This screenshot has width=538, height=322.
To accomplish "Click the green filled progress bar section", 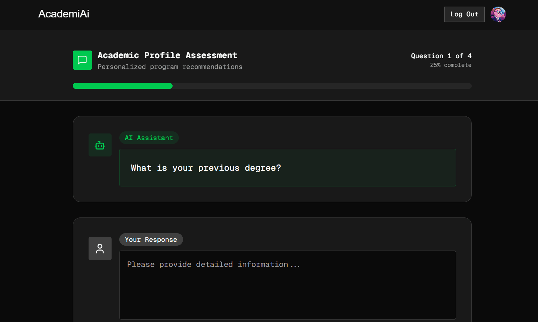I will 122,86.
